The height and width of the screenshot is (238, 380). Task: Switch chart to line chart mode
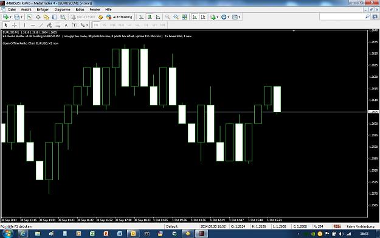[158, 17]
